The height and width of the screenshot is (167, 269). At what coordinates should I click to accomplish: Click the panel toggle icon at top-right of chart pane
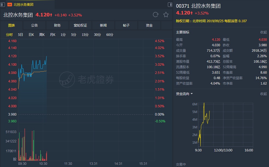click(170, 5)
